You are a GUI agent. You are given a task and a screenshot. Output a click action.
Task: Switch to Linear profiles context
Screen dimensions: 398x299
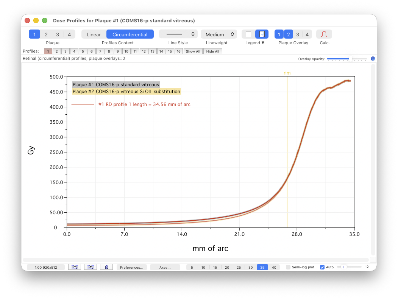94,34
